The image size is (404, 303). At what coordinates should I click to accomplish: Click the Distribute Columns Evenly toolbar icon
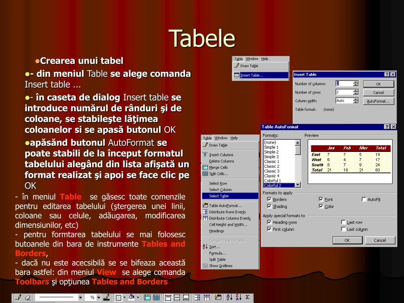[207, 297]
